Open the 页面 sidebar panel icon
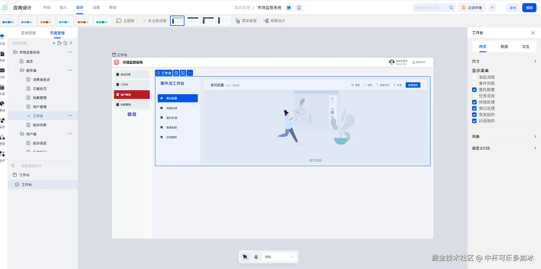This screenshot has width=541, height=269. pos(2,37)
